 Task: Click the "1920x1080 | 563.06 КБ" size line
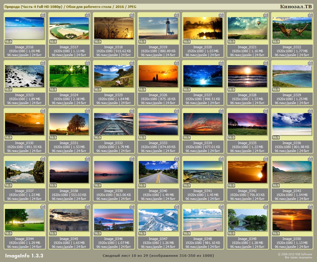click(114, 195)
